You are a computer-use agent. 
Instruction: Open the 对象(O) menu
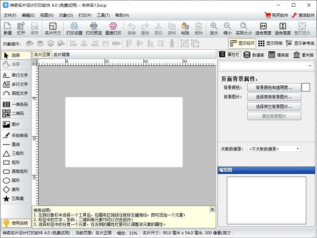pyautogui.click(x=66, y=15)
